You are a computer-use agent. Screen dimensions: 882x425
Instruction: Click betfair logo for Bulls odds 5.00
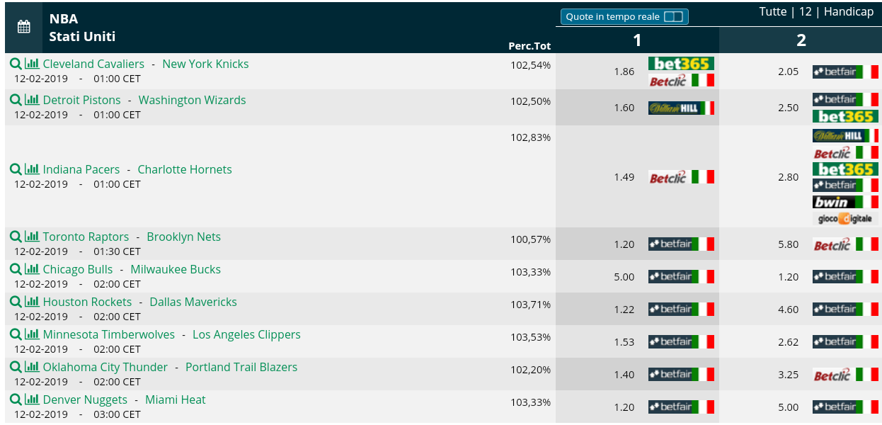(x=681, y=277)
